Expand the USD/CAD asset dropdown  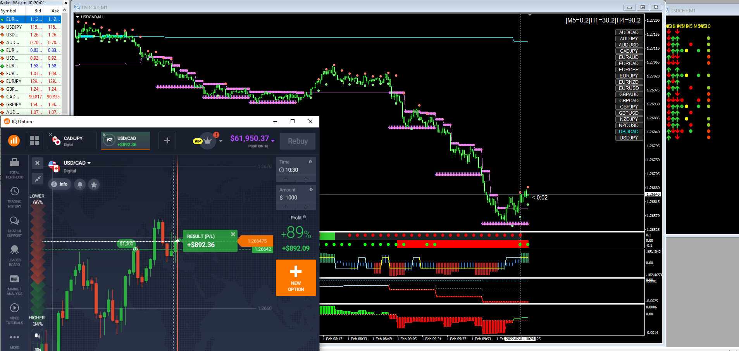click(89, 163)
